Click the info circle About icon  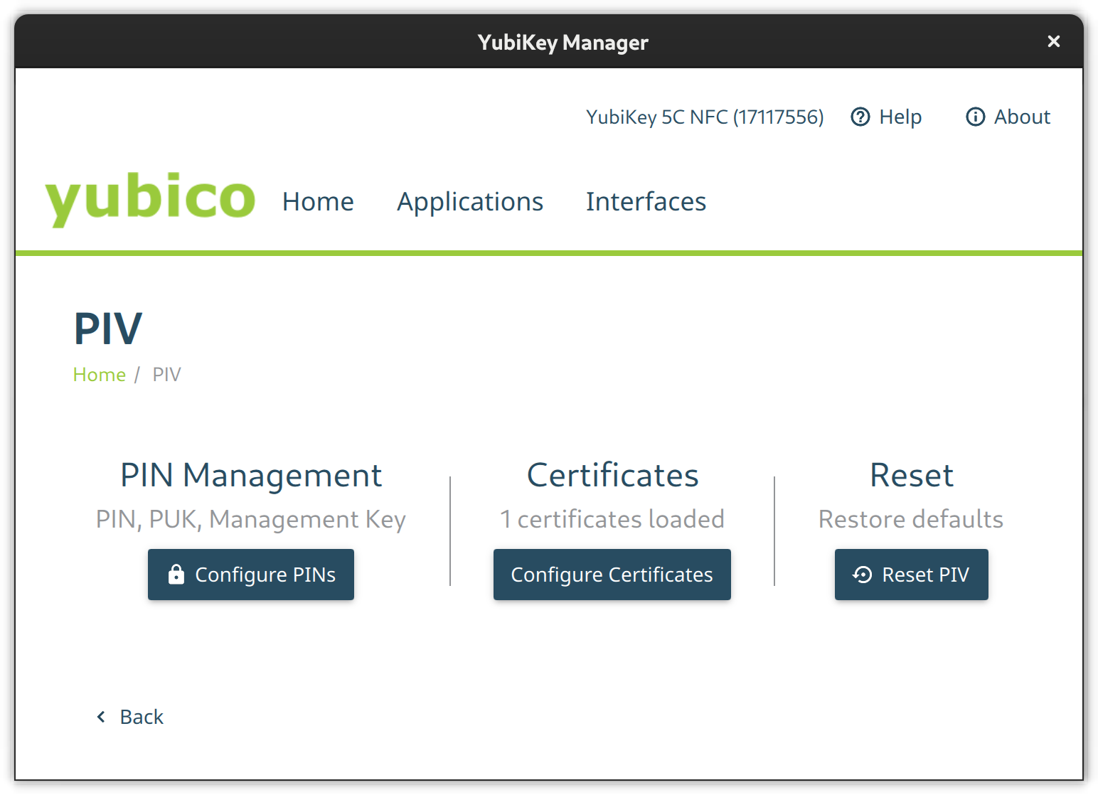975,117
